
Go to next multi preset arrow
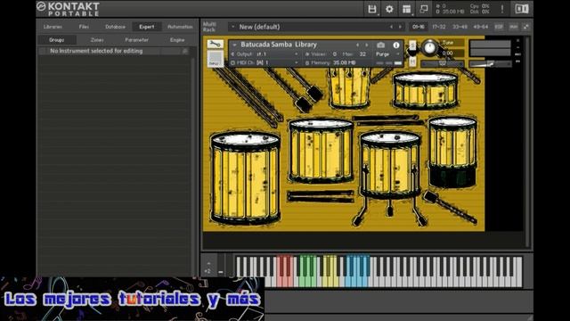tap(400, 27)
